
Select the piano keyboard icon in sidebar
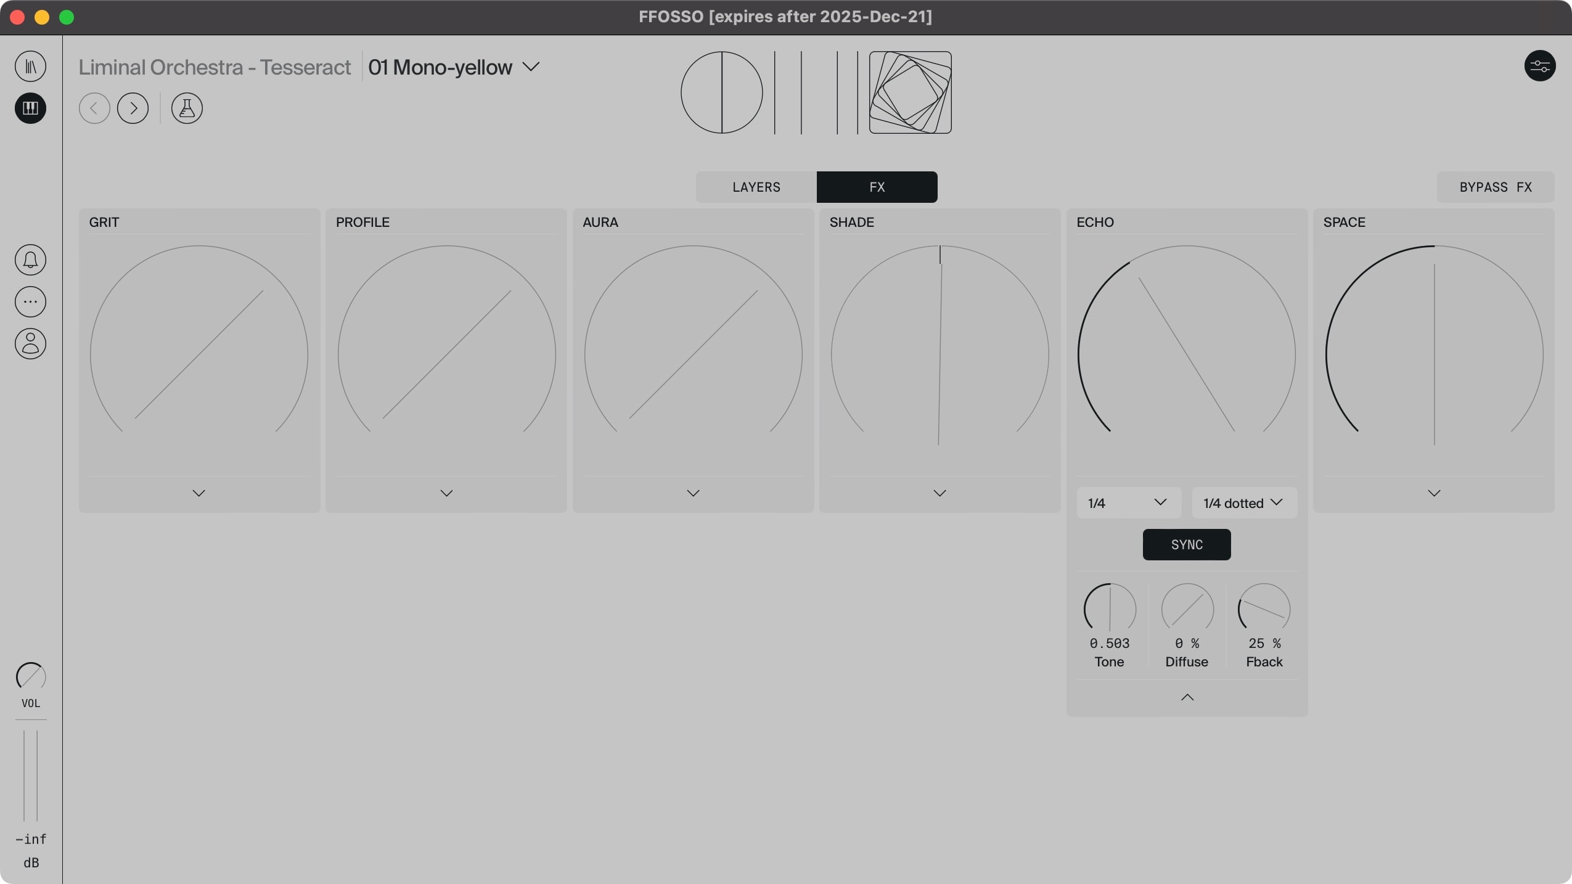[30, 108]
